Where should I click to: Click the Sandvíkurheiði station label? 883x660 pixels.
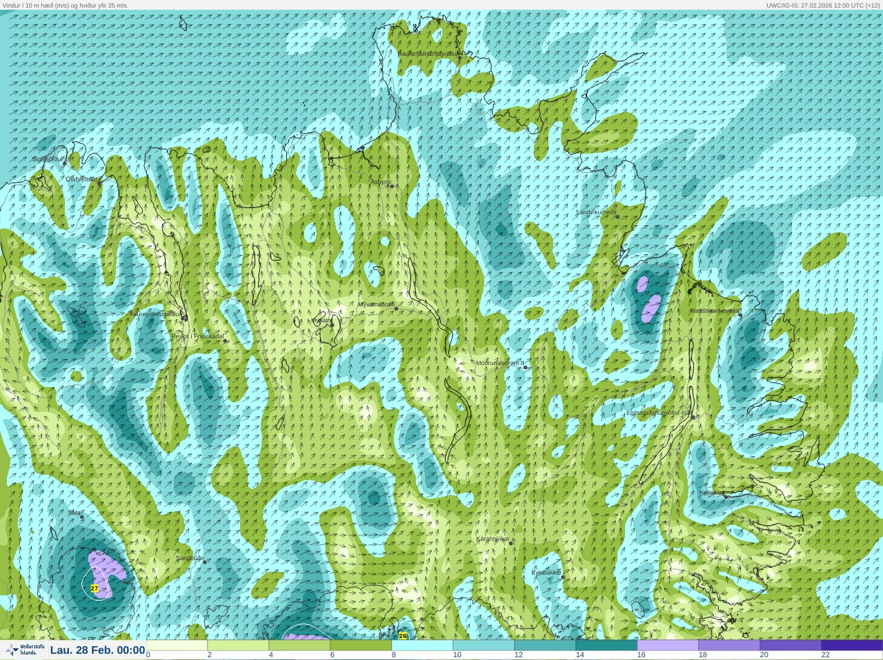click(596, 212)
